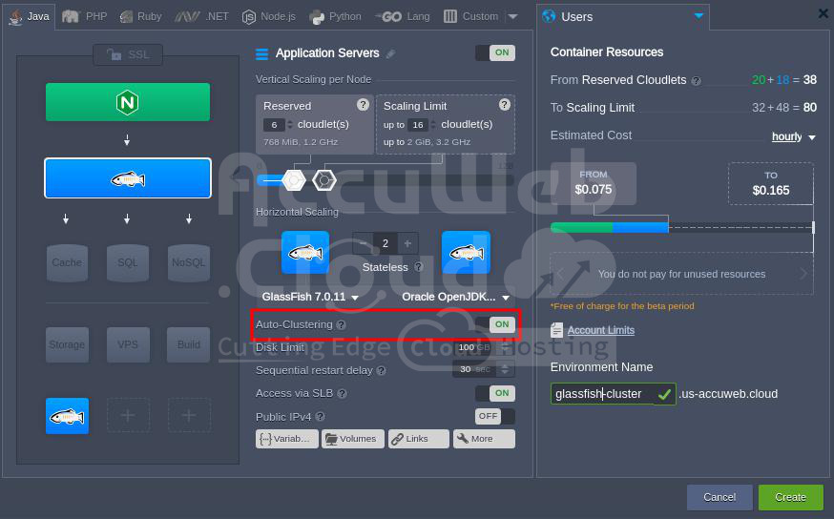Adjust the Reserved cloudlets stepper
Image resolution: width=834 pixels, height=519 pixels.
(290, 125)
